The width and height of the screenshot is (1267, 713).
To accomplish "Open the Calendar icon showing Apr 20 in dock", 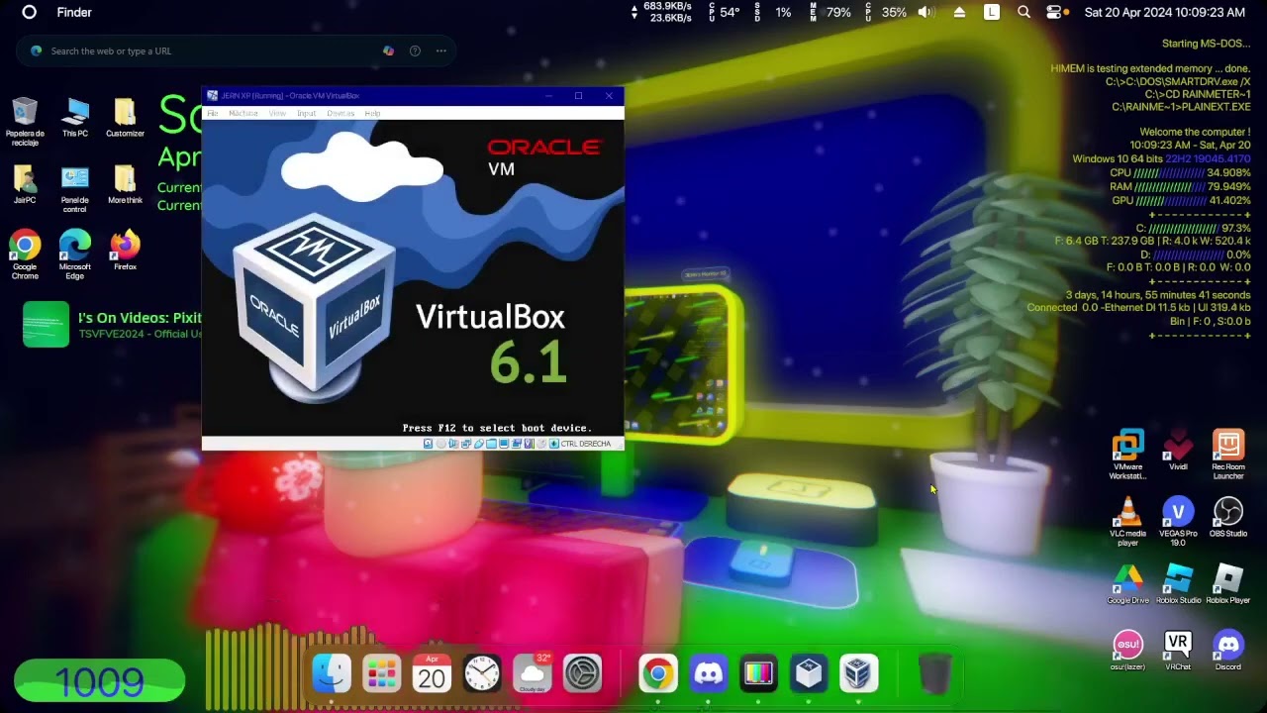I will (x=432, y=674).
